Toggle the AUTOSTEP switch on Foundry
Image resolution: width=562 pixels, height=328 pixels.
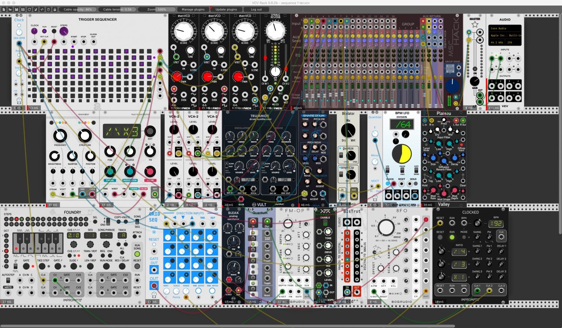click(x=8, y=280)
